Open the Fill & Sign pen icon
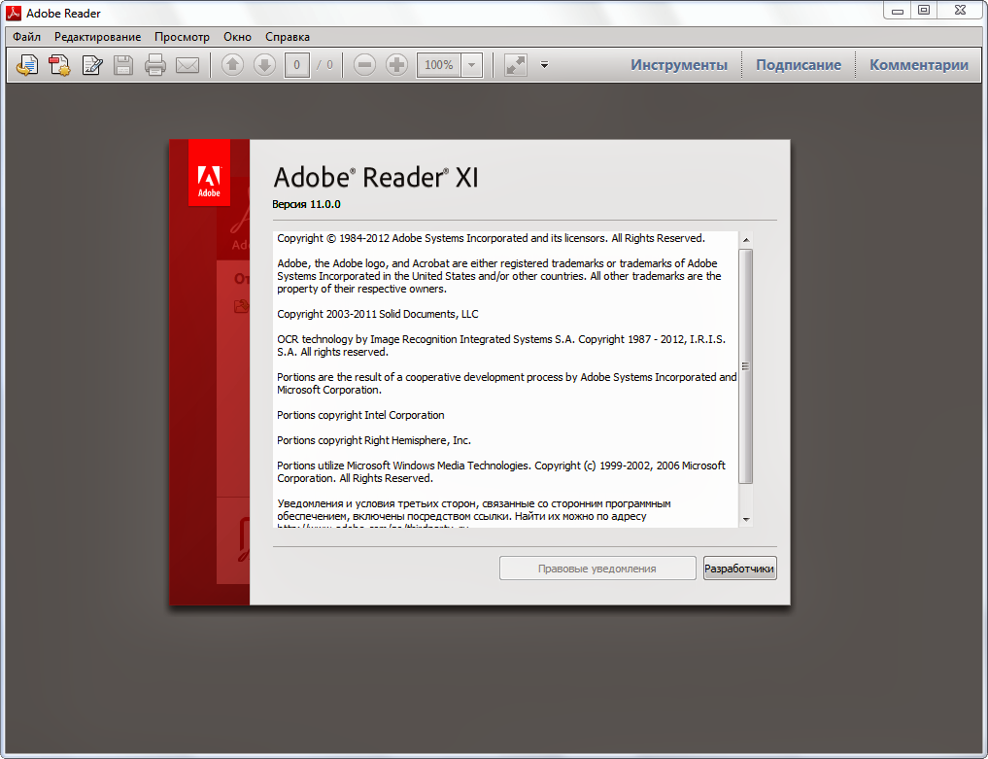This screenshot has height=759, width=988. 91,64
